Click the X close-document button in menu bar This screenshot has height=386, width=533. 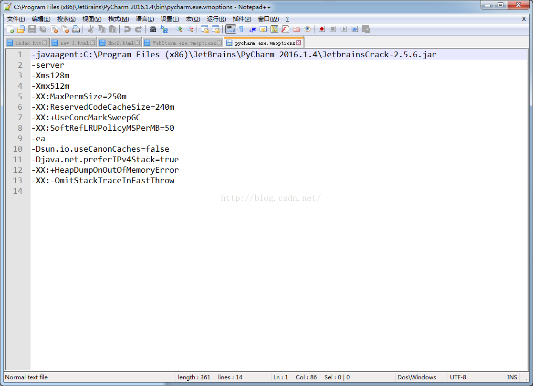[x=524, y=19]
